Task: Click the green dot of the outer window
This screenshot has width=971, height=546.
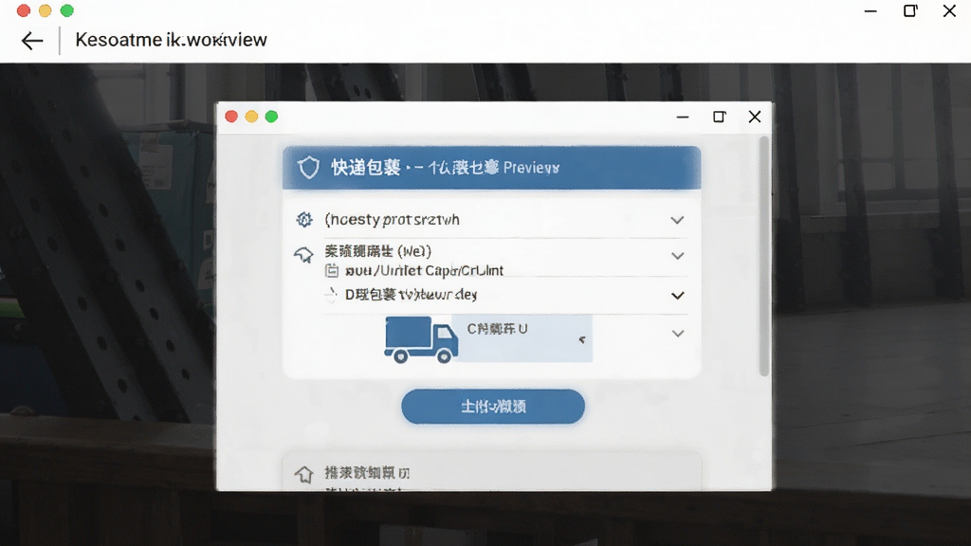Action: click(67, 10)
